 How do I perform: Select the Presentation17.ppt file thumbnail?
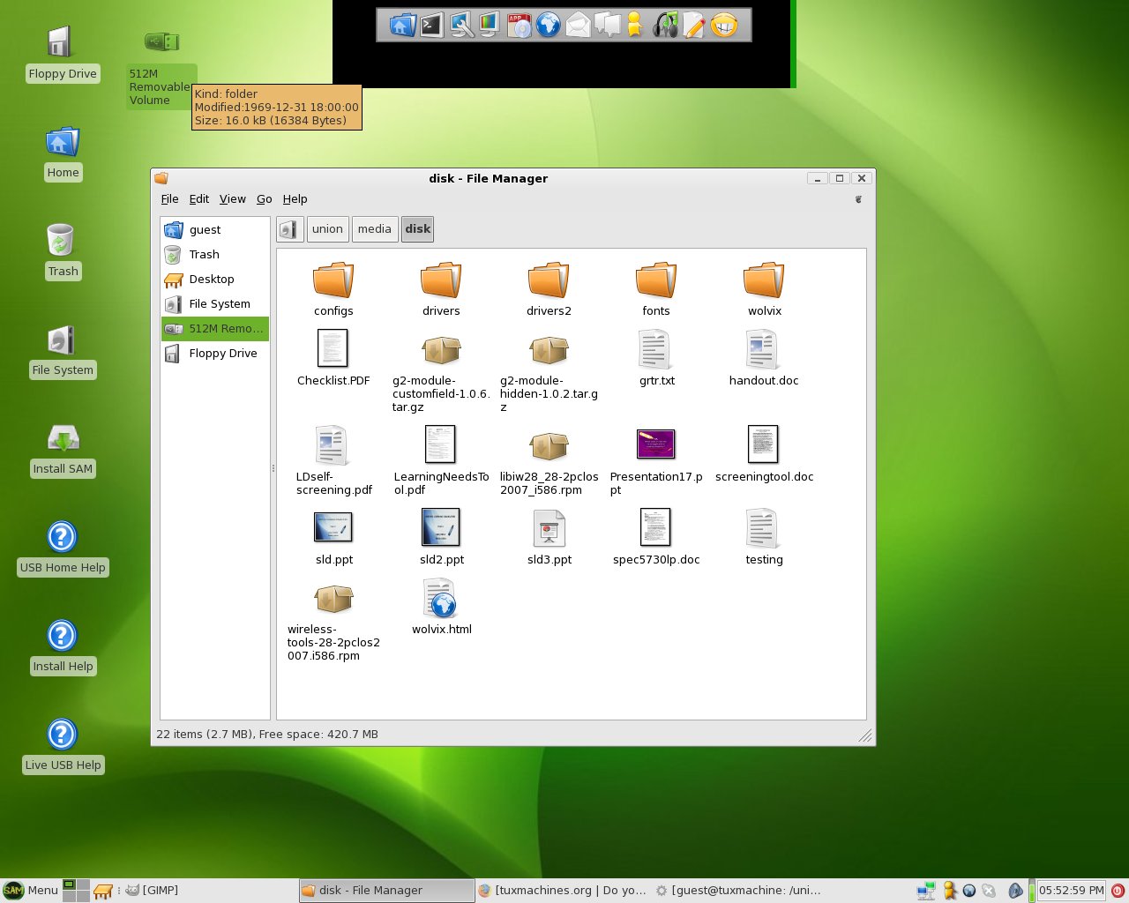click(x=655, y=444)
